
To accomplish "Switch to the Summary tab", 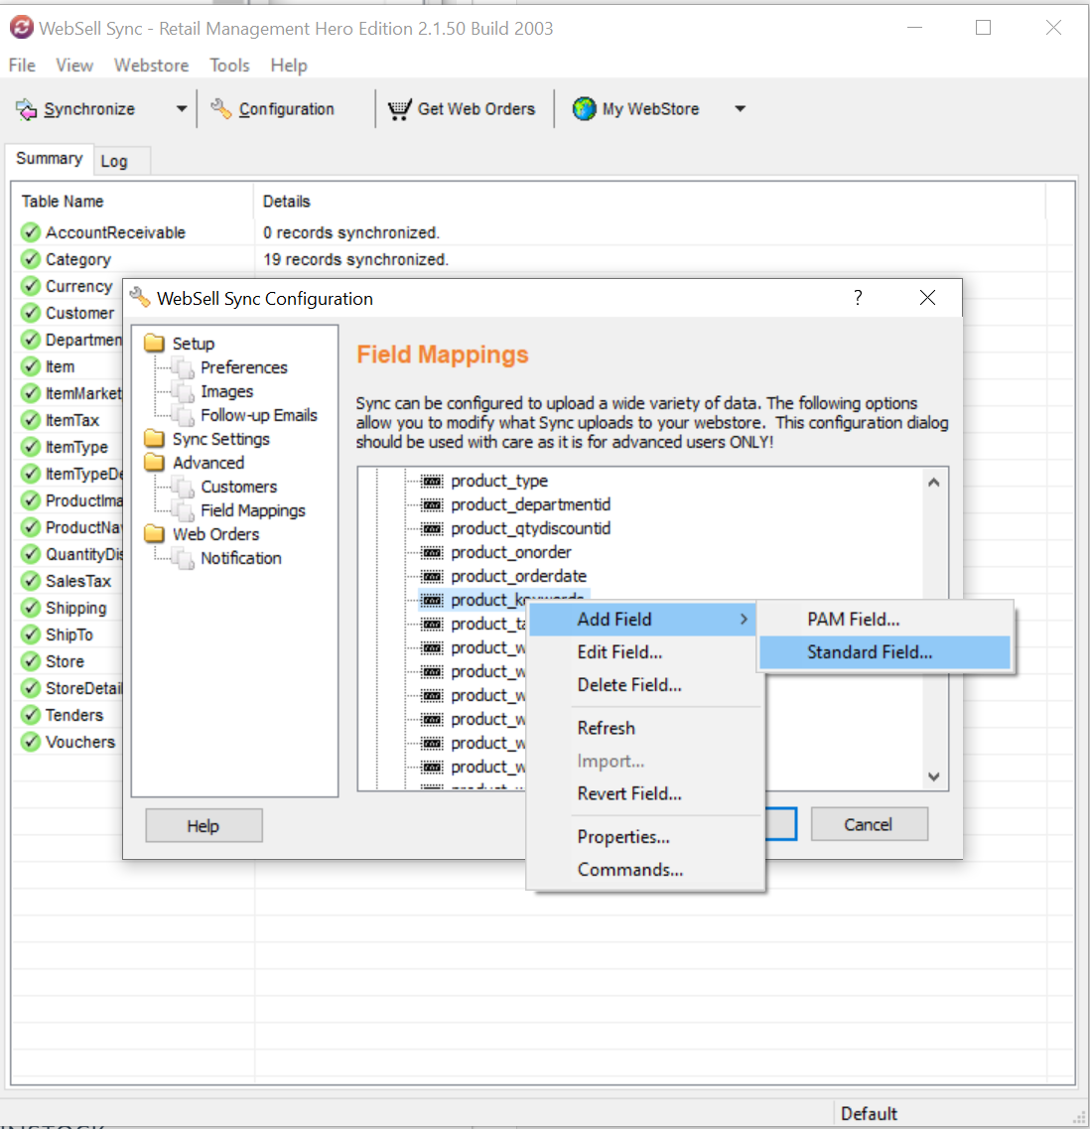I will coord(49,159).
